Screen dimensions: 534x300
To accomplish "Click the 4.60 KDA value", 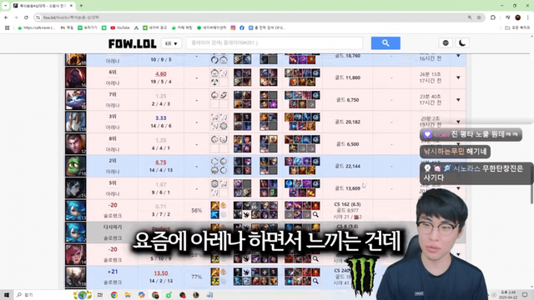I will click(x=161, y=73).
